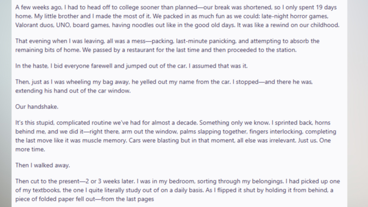This screenshot has width=368, height=207.
Task: Click the paragraph starting "It's this stupid, complicated"
Action: click(x=176, y=136)
